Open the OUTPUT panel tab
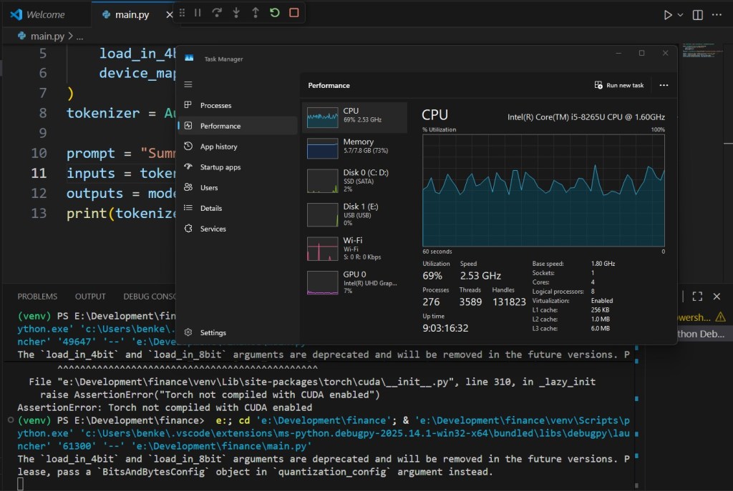 (90, 297)
